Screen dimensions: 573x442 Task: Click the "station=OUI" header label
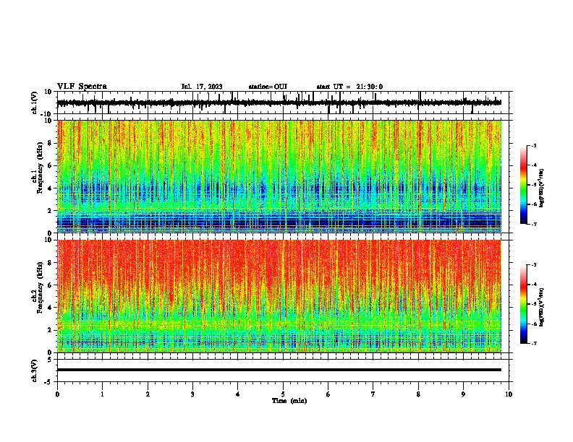click(x=268, y=87)
